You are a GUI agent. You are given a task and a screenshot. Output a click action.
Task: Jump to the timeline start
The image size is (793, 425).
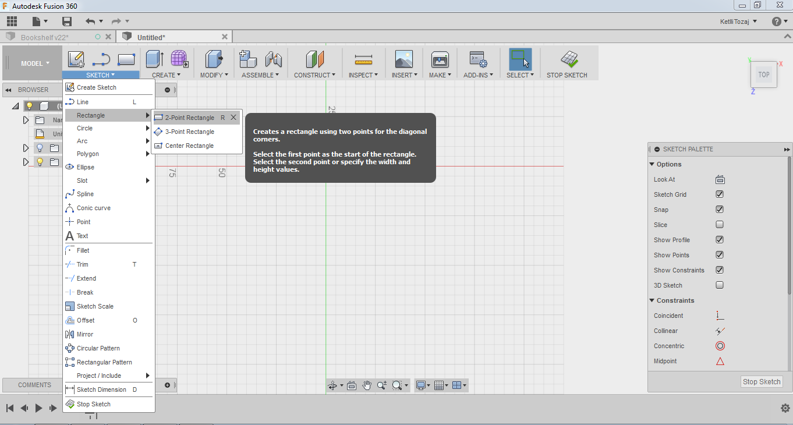coord(10,408)
